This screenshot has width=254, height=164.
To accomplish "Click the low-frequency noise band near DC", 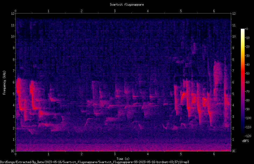I will coord(123,147).
